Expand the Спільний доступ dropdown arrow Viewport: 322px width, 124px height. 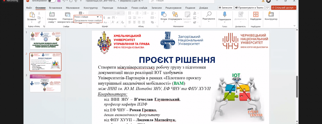(295, 8)
